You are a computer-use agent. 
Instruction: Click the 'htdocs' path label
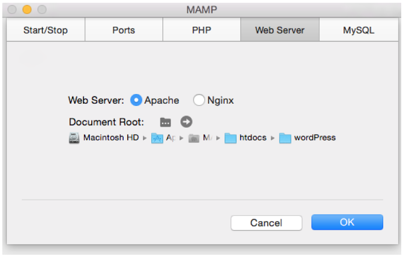click(253, 137)
